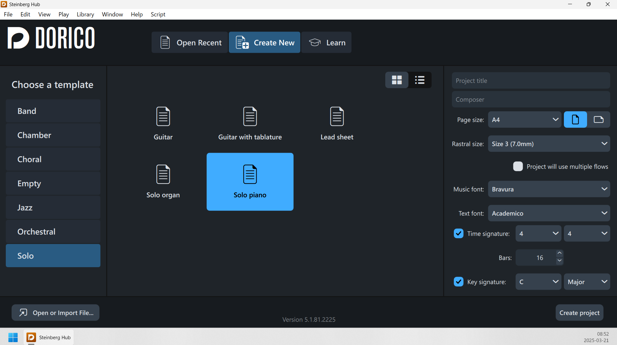Open the time signature denominator dropdown
617x345 pixels.
click(x=587, y=233)
